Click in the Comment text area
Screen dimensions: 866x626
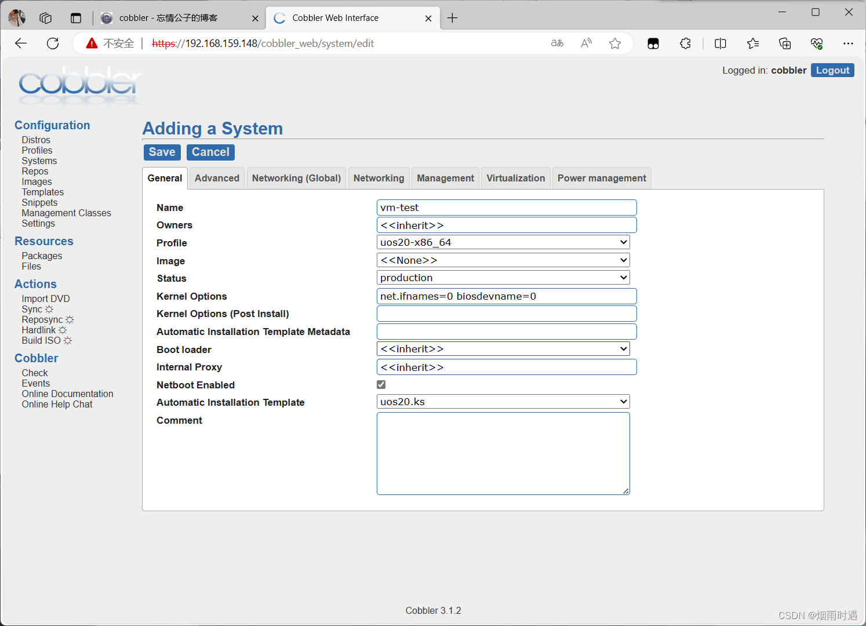[503, 453]
